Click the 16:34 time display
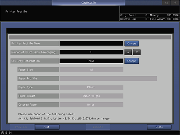 pos(8,133)
